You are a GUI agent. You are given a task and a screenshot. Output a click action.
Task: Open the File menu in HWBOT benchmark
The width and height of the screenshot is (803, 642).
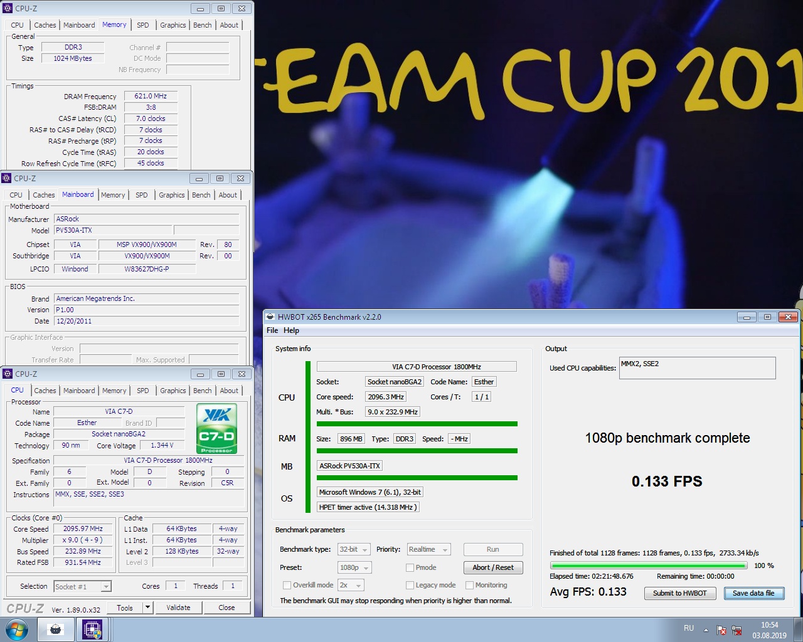(x=272, y=330)
